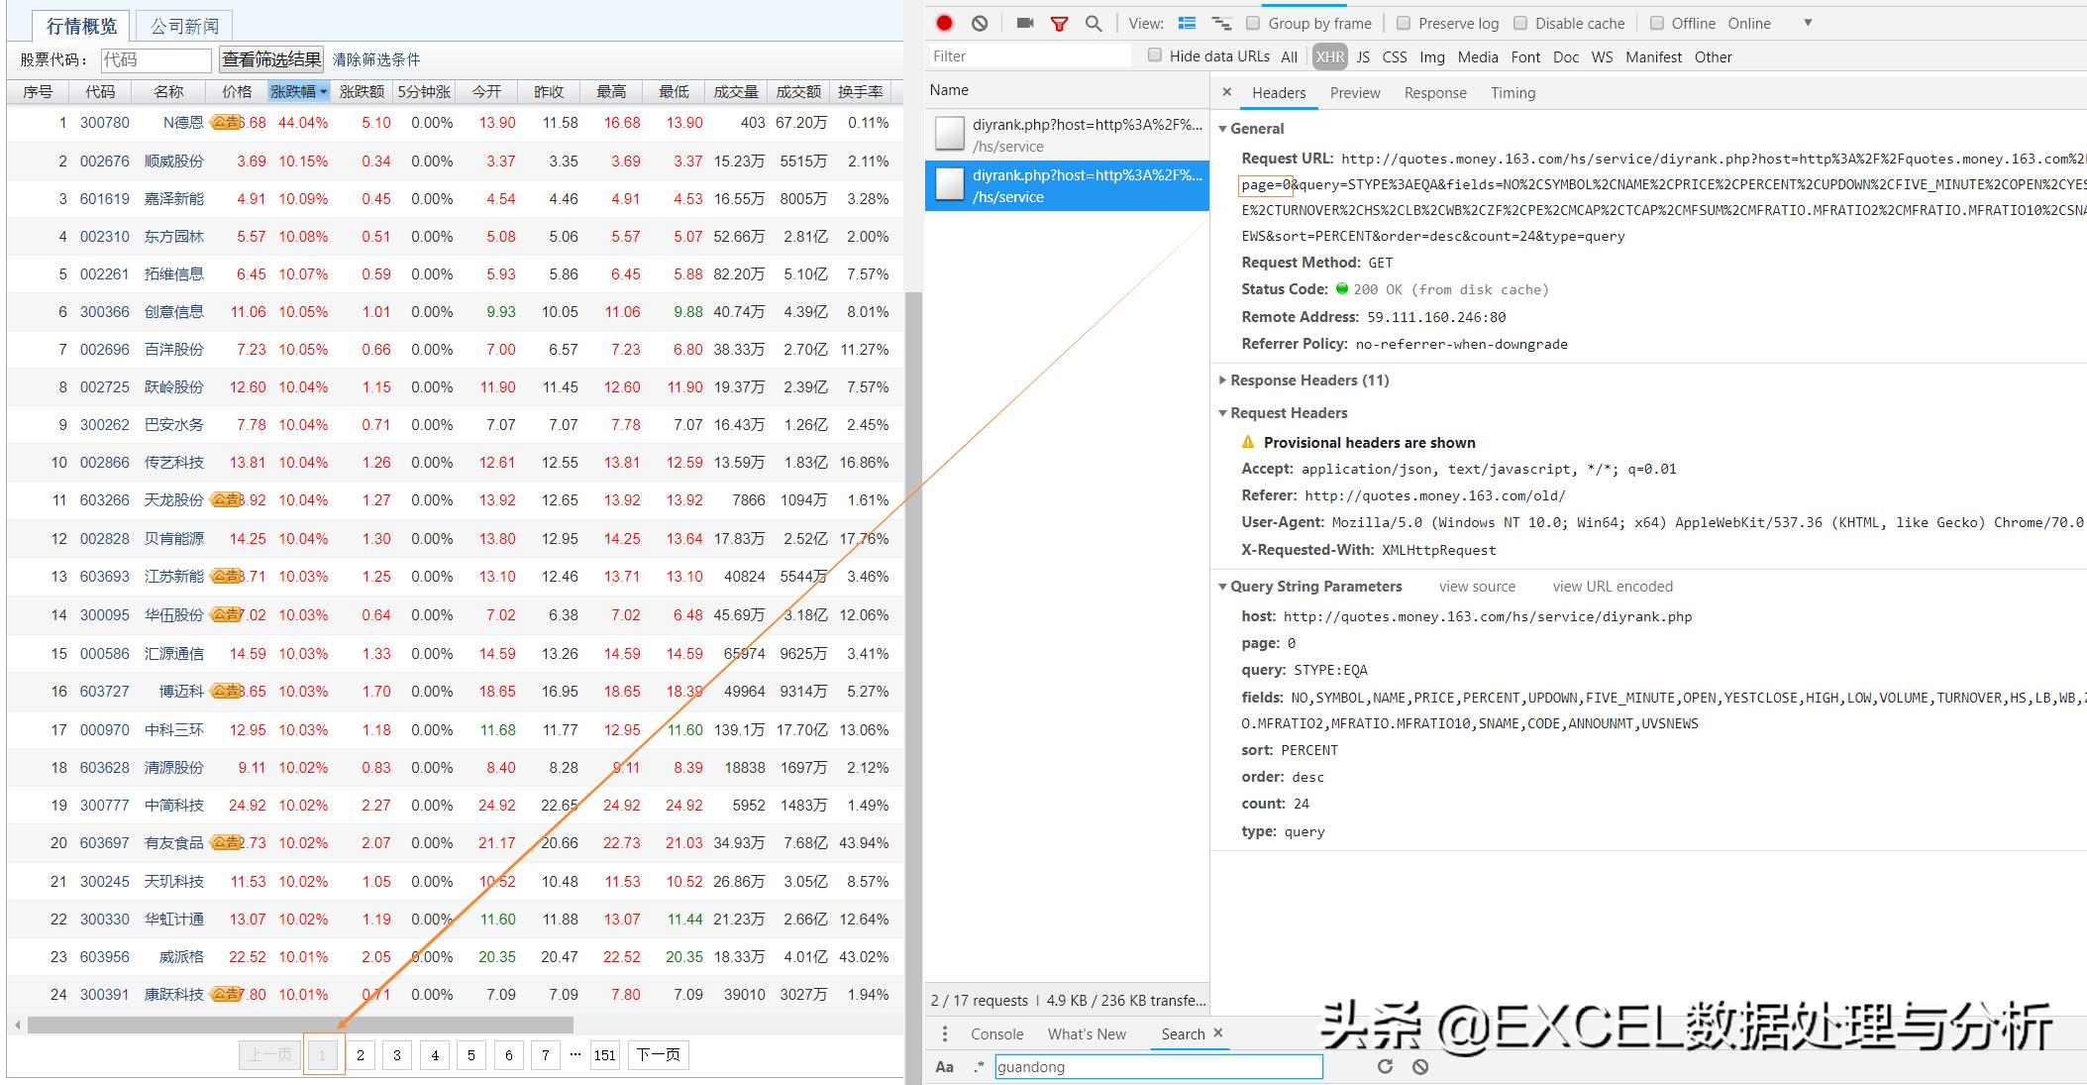This screenshot has height=1085, width=2087.
Task: Click the search field containing guandong
Action: (x=1158, y=1067)
